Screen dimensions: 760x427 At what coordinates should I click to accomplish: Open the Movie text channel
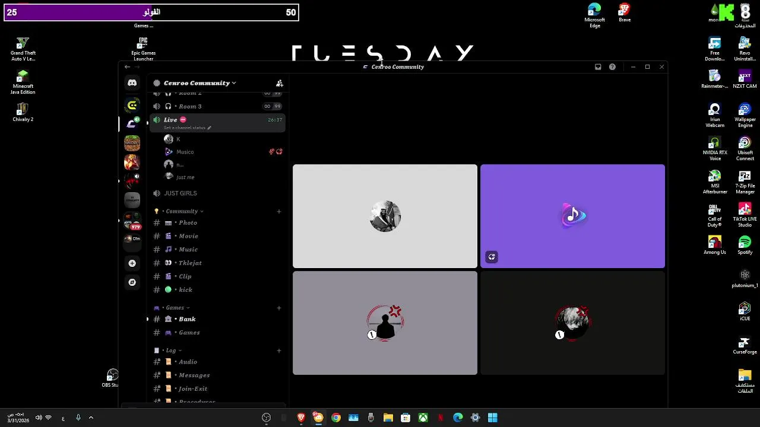(217, 236)
